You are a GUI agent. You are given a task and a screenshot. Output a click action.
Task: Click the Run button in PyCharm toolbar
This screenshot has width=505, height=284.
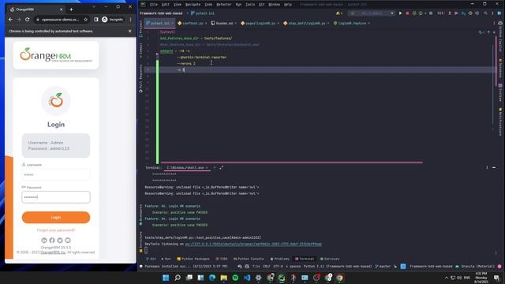click(400, 13)
